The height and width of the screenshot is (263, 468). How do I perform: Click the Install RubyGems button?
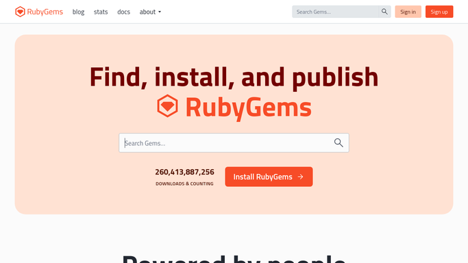pyautogui.click(x=269, y=177)
